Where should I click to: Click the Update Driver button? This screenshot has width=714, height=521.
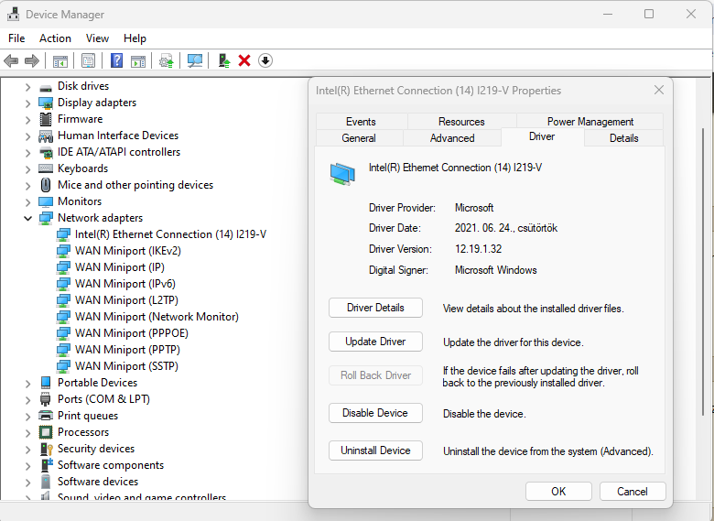coord(375,342)
